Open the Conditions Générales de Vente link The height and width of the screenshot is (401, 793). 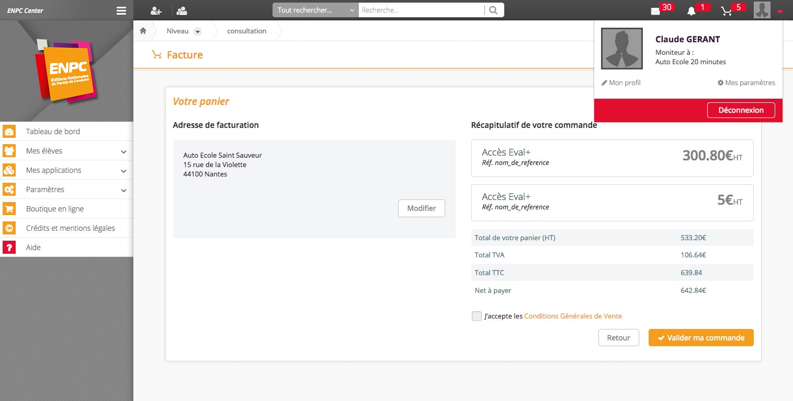click(x=573, y=316)
